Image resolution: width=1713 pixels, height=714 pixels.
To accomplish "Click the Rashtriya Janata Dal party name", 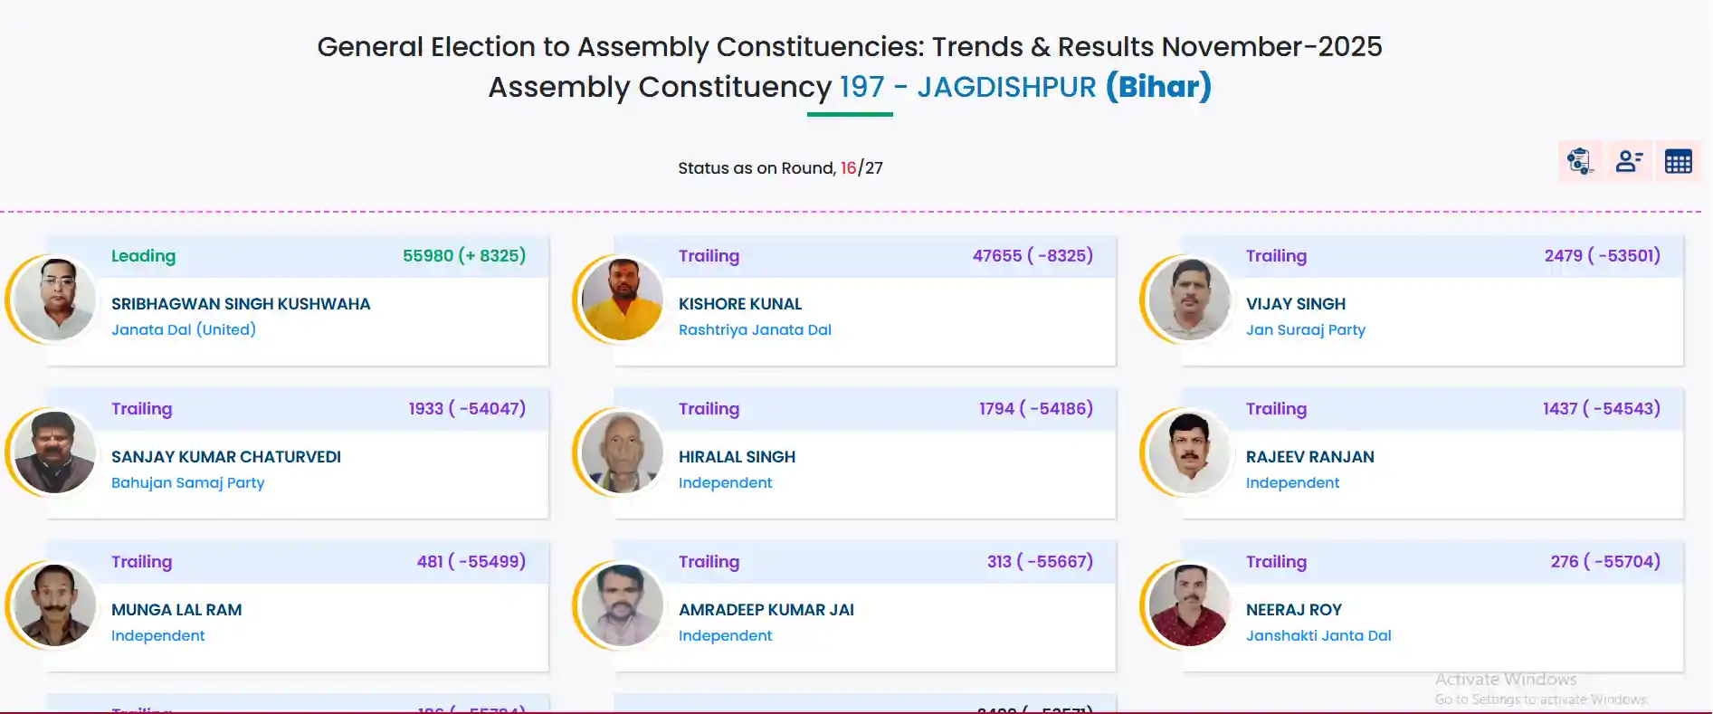I will 755,329.
